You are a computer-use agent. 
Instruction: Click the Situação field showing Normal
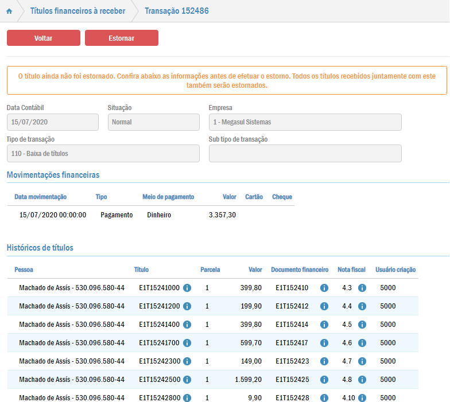(153, 122)
